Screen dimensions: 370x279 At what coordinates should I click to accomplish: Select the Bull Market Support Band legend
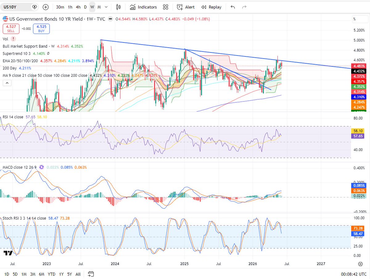(29, 46)
